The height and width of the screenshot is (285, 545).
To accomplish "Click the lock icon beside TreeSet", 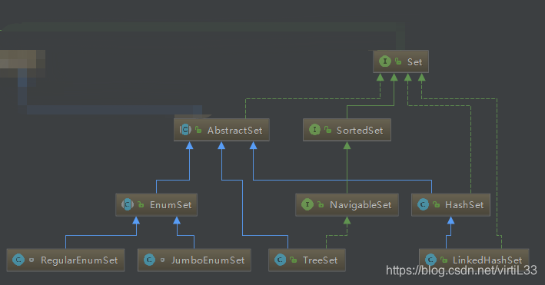I will (x=294, y=260).
